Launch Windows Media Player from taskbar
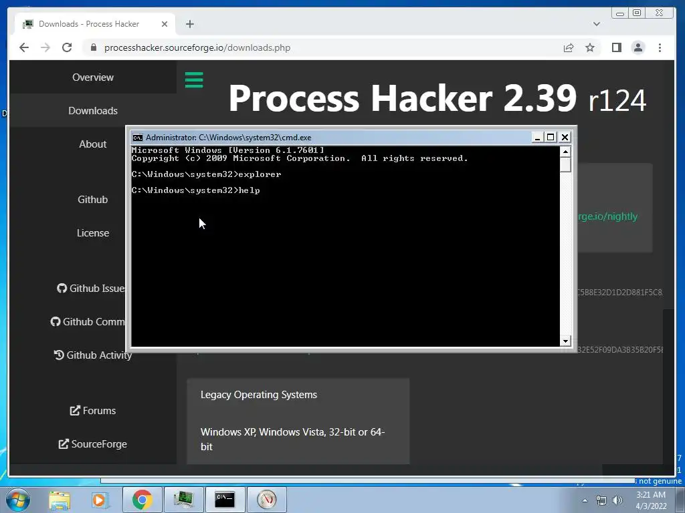685x513 pixels. (100, 500)
